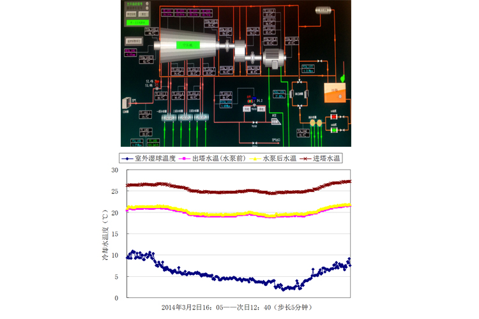Click the 冷却水温度 vertical axis title
479x319 pixels.
tap(104, 235)
